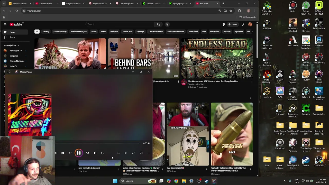This screenshot has height=185, width=329.
Task: Skip to previous track in Media Player
Action: tap(62, 153)
